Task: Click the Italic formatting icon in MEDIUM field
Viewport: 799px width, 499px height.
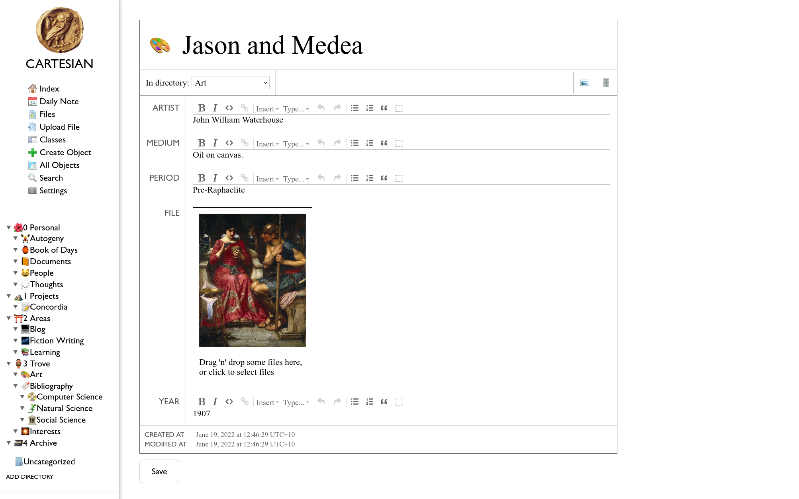Action: click(x=215, y=143)
